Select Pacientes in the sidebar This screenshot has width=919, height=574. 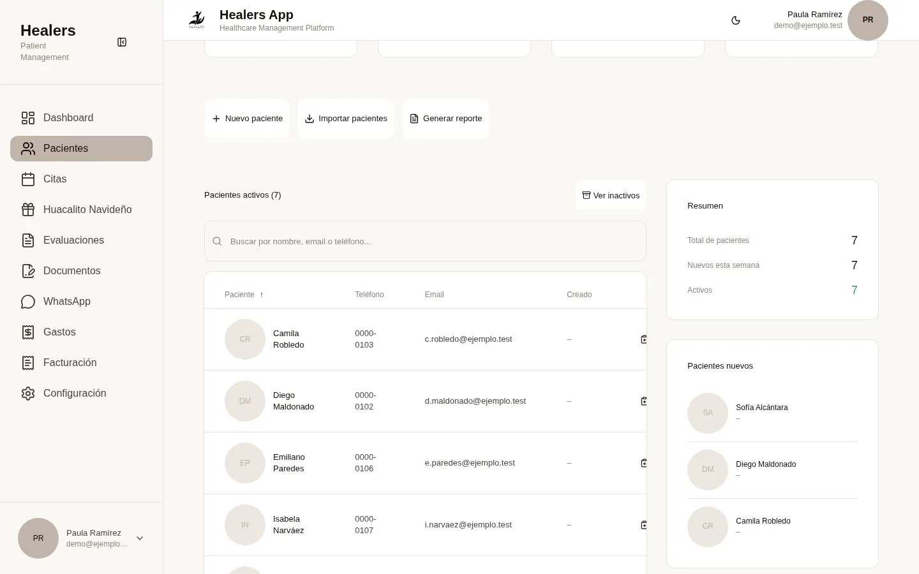coord(81,149)
